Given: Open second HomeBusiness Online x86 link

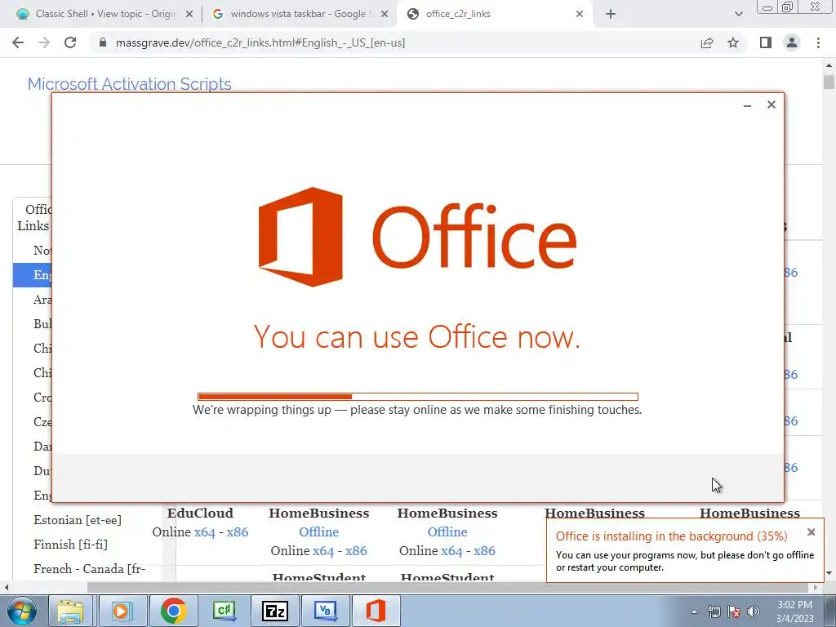Looking at the screenshot, I should tap(485, 551).
